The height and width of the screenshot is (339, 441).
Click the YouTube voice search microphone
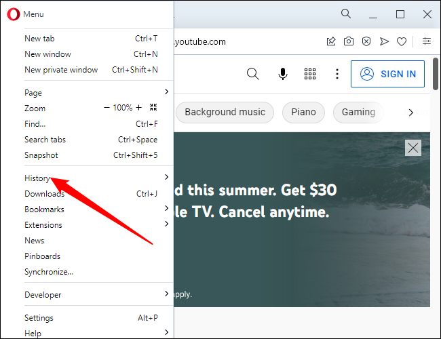pyautogui.click(x=283, y=74)
